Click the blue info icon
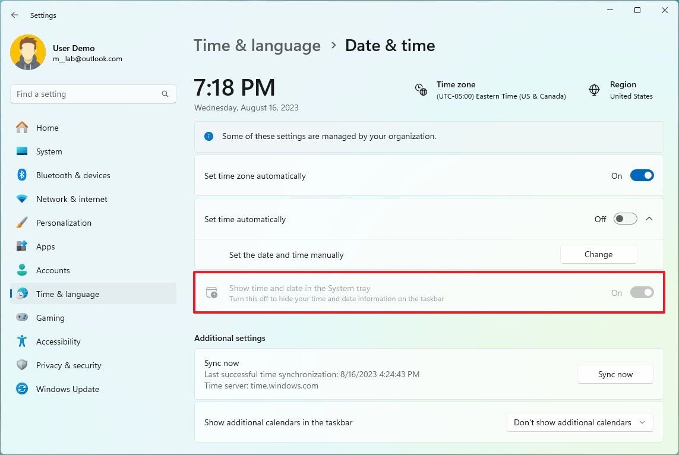This screenshot has width=679, height=455. 209,137
